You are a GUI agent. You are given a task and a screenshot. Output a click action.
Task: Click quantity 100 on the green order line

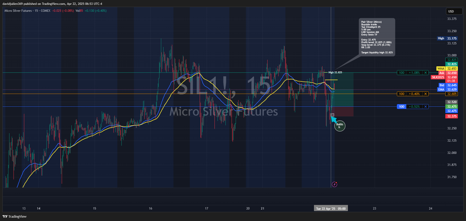402,73
